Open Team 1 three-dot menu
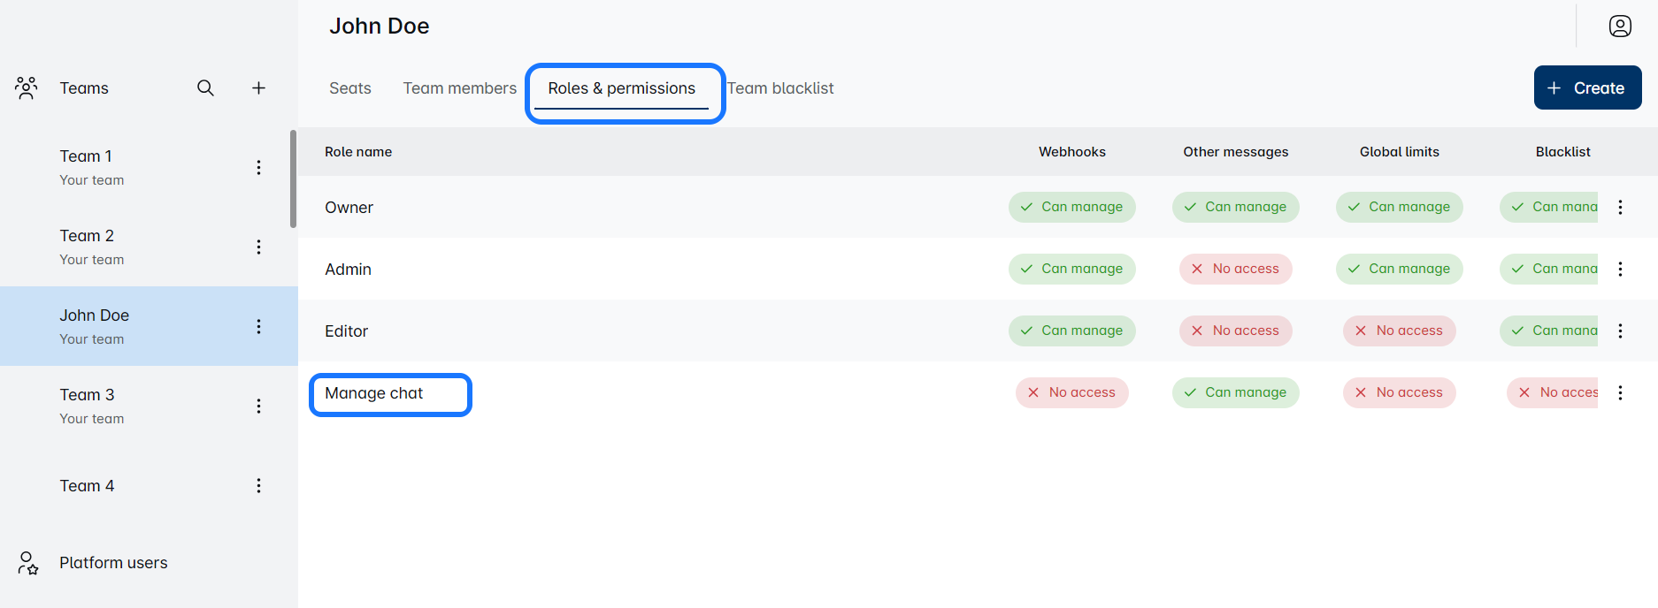 point(258,167)
